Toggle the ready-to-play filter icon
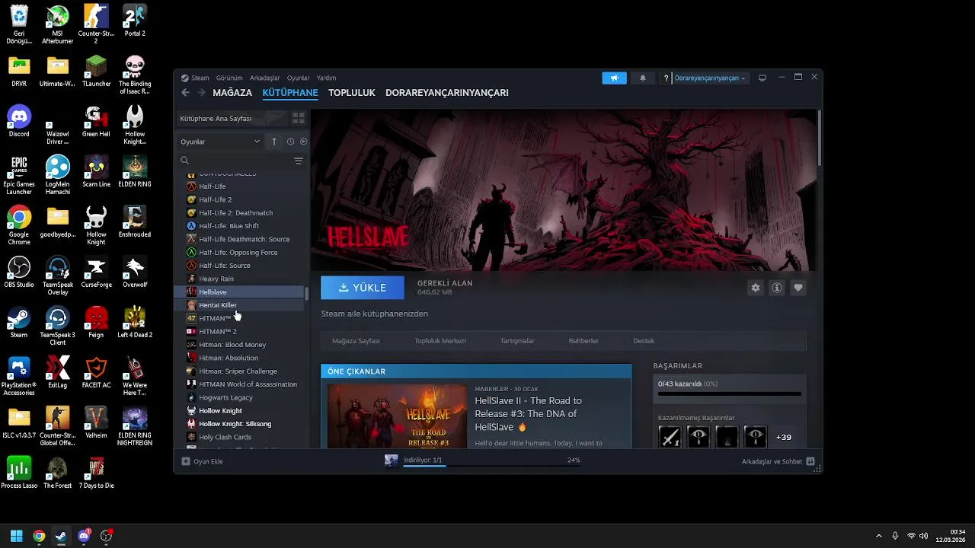The image size is (975, 548). coord(303,142)
